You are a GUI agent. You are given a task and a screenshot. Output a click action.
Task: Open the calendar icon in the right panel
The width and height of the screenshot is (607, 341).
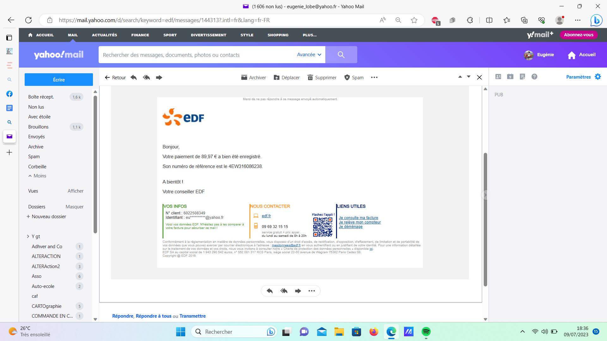(x=510, y=77)
